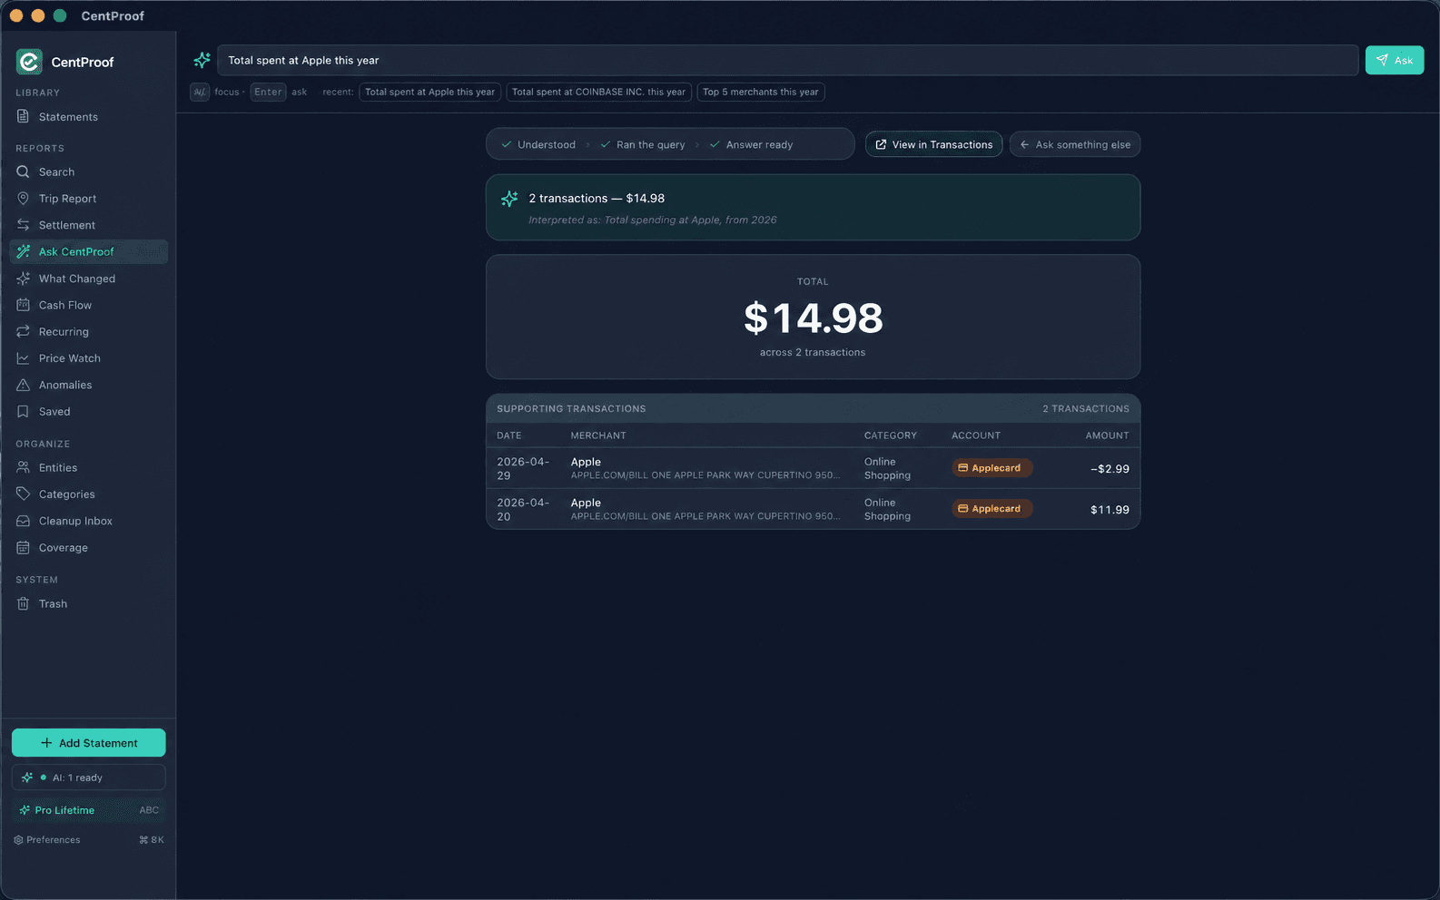The height and width of the screenshot is (900, 1440).
Task: Click the Statements document icon
Action: click(x=24, y=116)
